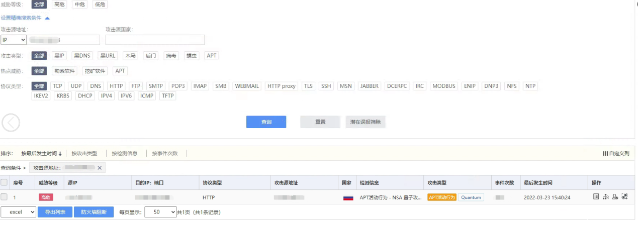Tick the select-all checkbox in table header

tap(5, 183)
